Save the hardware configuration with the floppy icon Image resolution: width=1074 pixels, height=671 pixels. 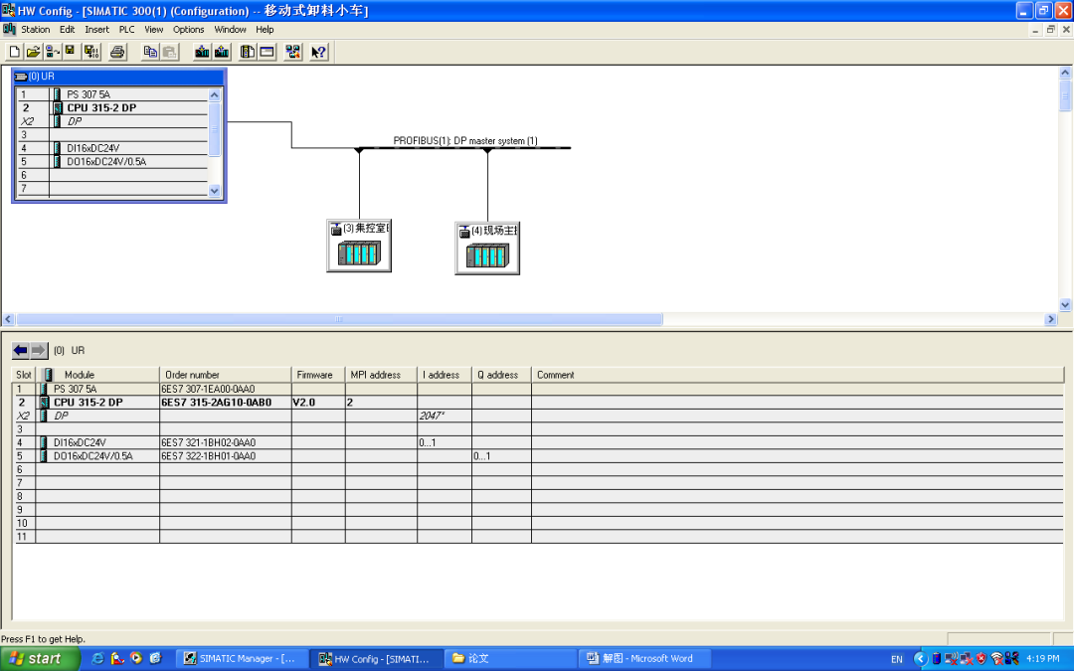click(x=70, y=52)
